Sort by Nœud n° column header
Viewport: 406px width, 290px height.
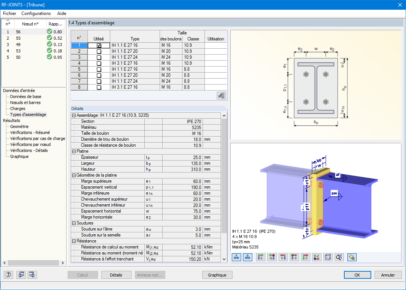coord(30,24)
